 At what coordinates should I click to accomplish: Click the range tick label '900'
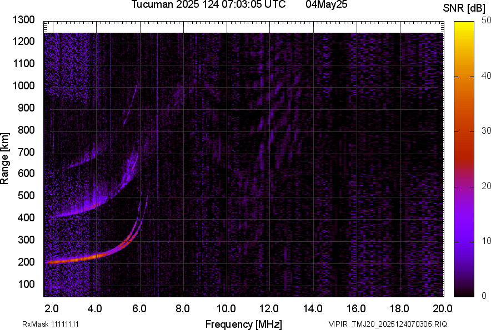[x=26, y=108]
